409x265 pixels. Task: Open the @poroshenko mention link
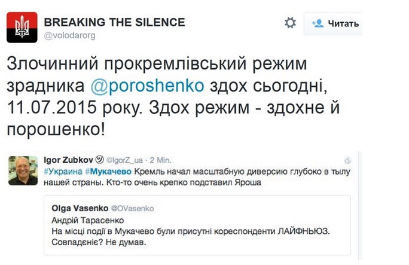tap(147, 86)
